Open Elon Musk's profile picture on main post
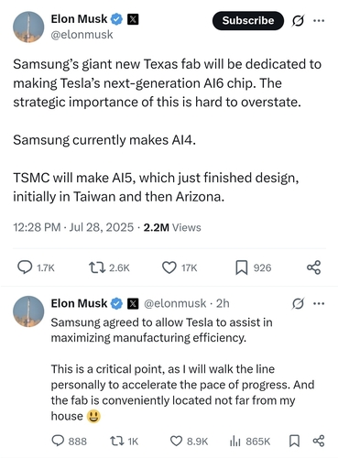The image size is (338, 458). tap(28, 27)
